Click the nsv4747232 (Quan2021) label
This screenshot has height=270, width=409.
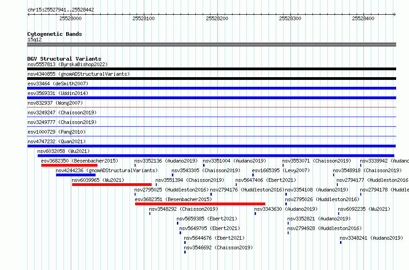pos(57,141)
